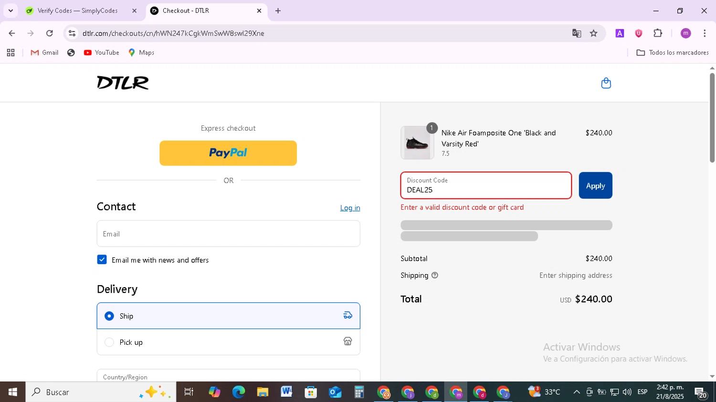The height and width of the screenshot is (402, 716).
Task: Open a new browser tab
Action: [278, 10]
